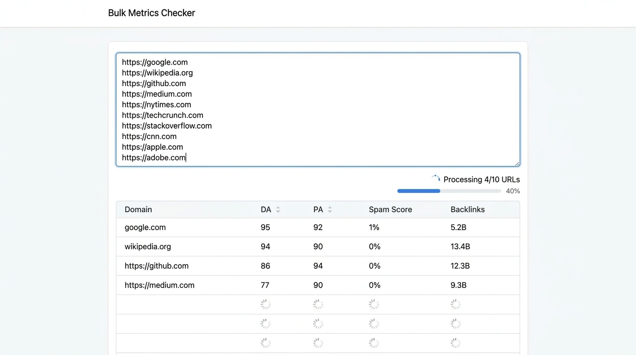Viewport: 636px width, 355px height.
Task: Click the https://stackoverflow.com line in the text area
Action: 167,126
